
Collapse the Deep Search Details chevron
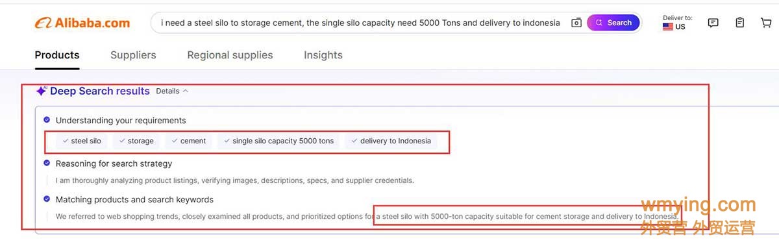[x=186, y=91]
